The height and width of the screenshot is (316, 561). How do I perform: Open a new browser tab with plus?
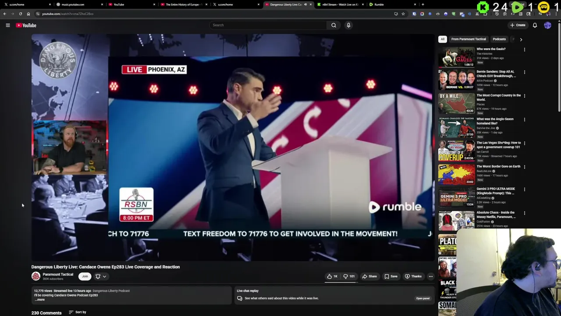point(423,4)
